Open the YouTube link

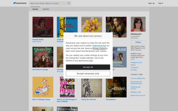(133, 70)
